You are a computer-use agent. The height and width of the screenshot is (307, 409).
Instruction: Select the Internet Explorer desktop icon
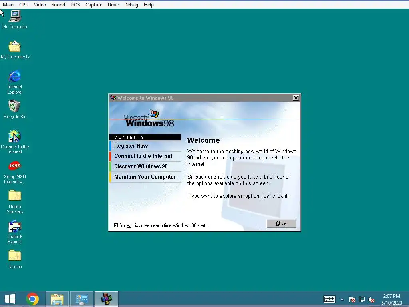(15, 82)
